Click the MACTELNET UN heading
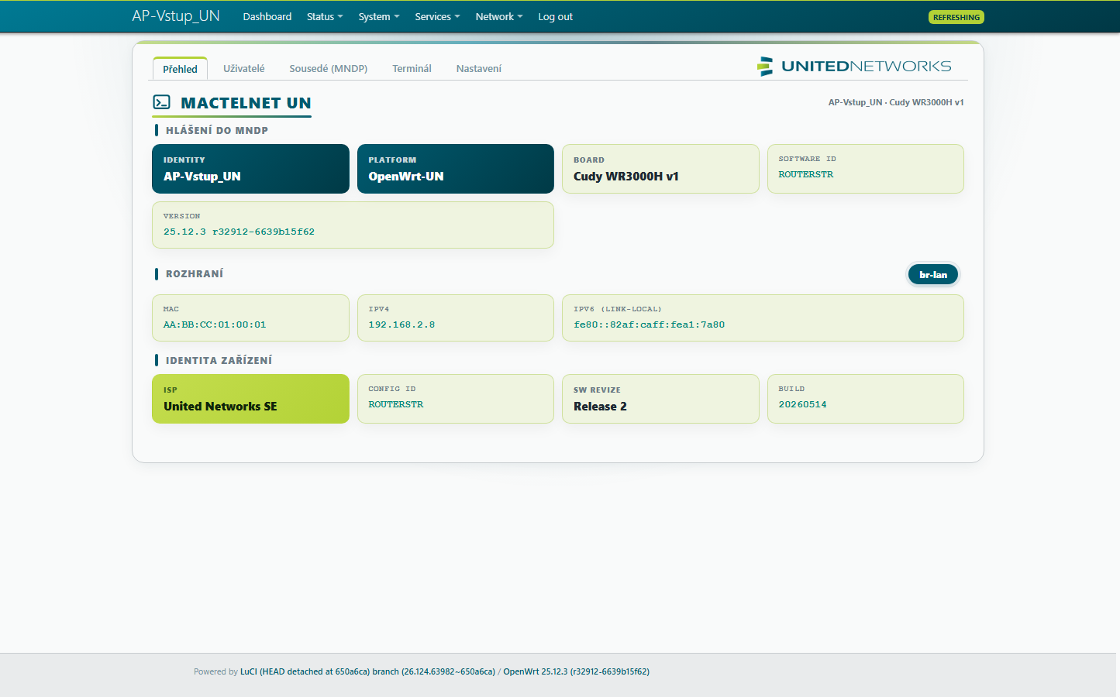 pyautogui.click(x=246, y=103)
